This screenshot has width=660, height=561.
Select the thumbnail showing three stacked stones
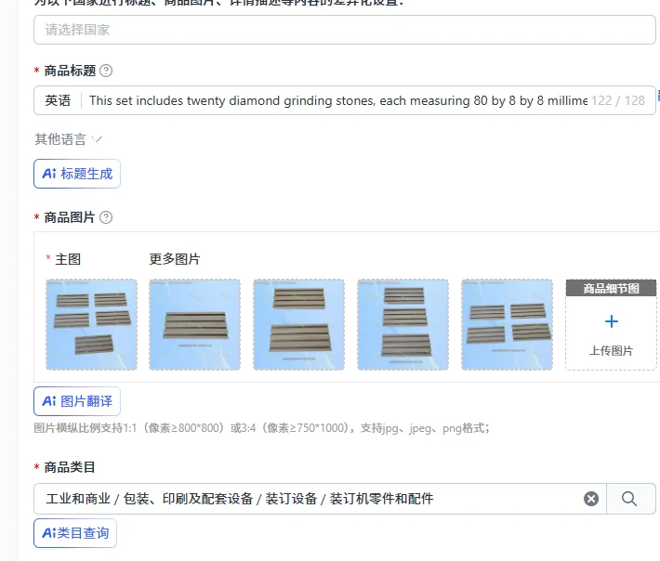tap(403, 325)
